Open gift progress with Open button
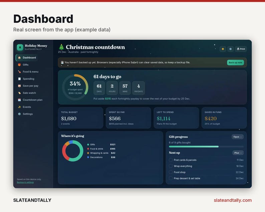This screenshot has height=212, width=265. [x=237, y=137]
